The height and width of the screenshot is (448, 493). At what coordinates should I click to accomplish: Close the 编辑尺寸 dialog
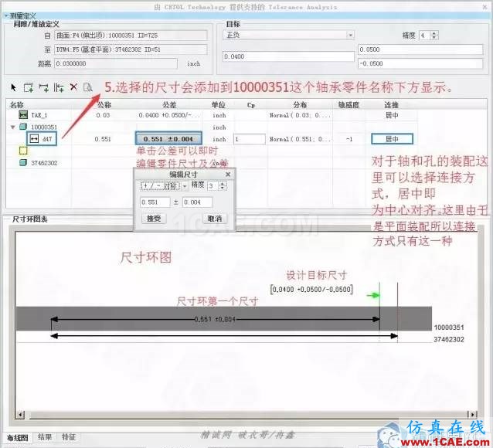(x=228, y=174)
